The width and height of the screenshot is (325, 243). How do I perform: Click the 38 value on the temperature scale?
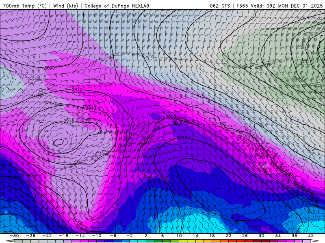click(294, 236)
